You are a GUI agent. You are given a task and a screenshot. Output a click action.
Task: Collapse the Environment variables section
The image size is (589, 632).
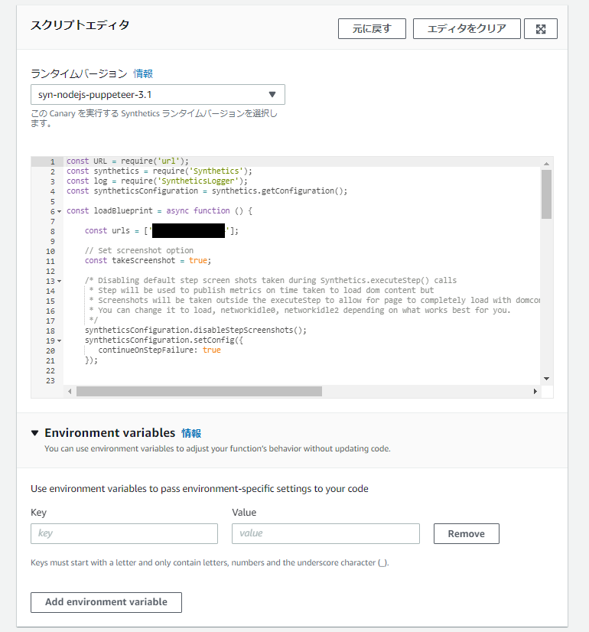tap(35, 433)
